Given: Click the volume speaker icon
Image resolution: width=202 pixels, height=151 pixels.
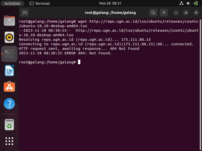Looking at the screenshot, I should [188, 3].
